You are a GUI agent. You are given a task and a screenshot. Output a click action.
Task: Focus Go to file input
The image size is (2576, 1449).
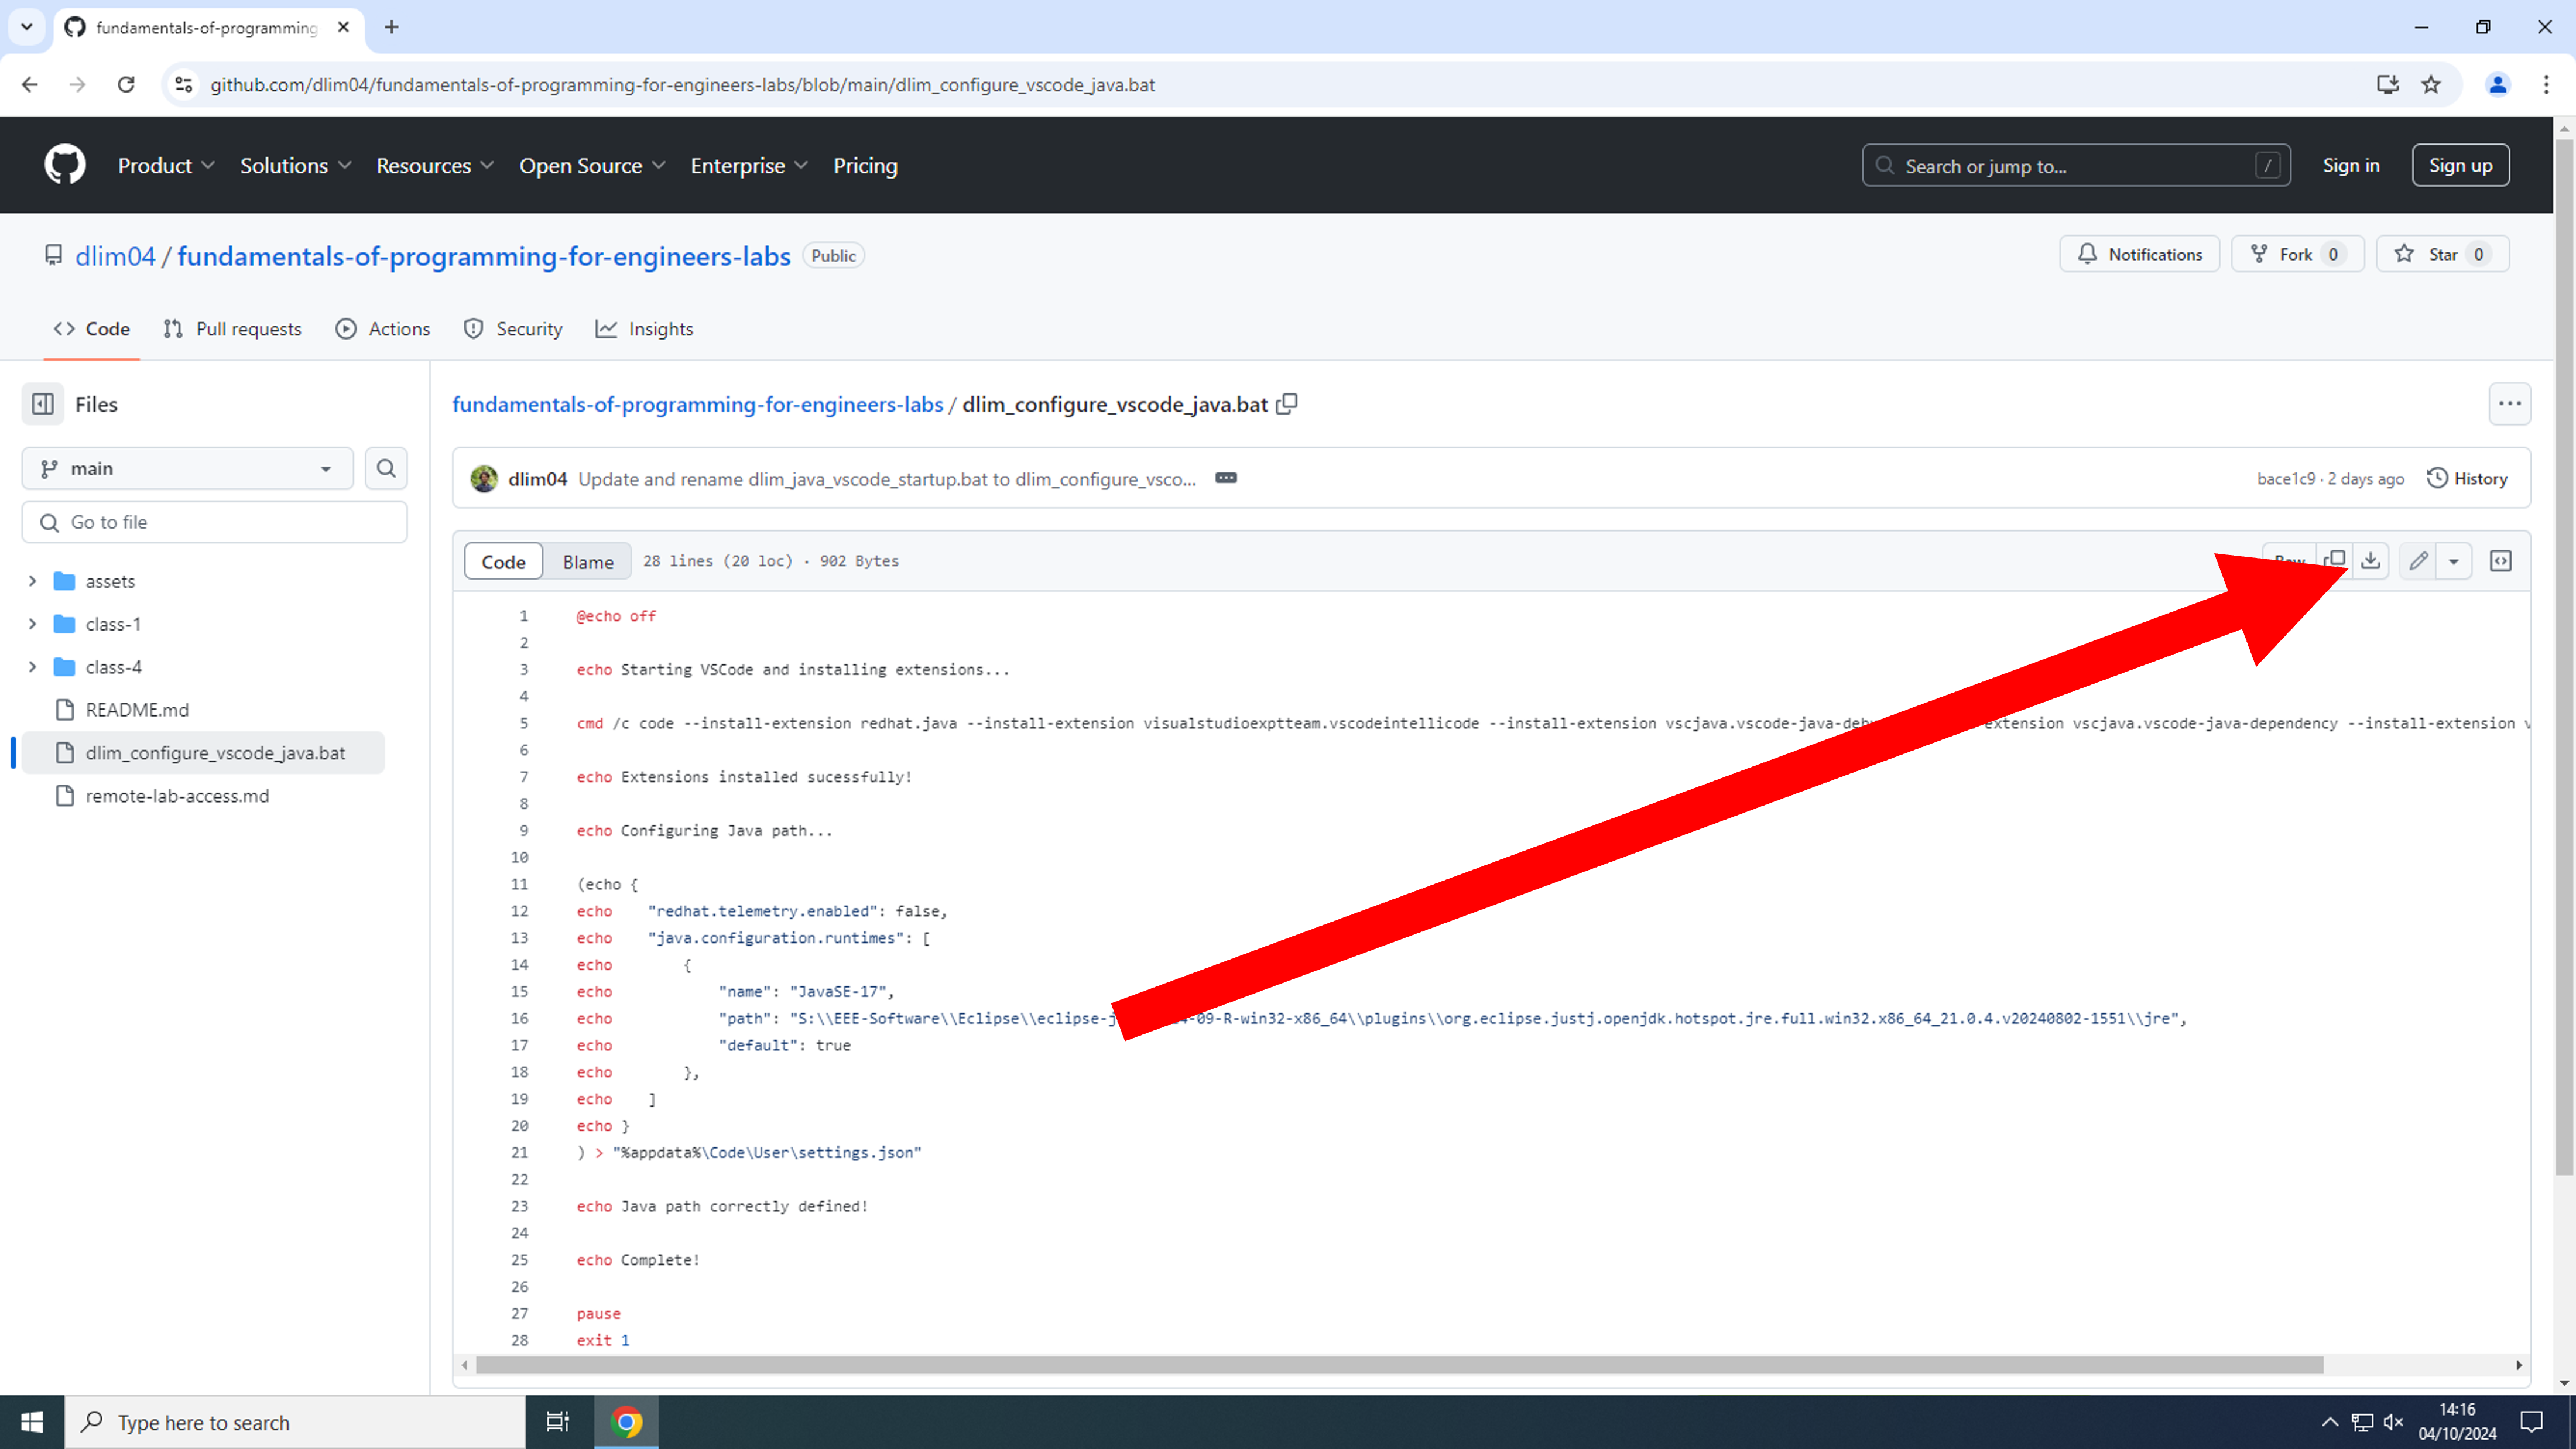click(x=215, y=522)
